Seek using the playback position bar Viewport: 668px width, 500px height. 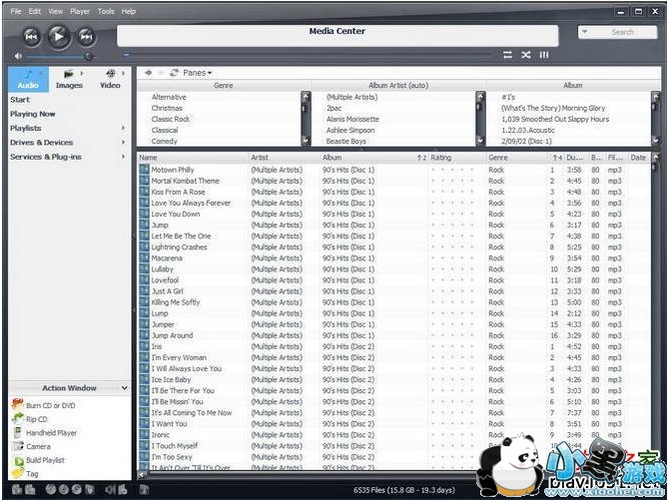click(308, 55)
